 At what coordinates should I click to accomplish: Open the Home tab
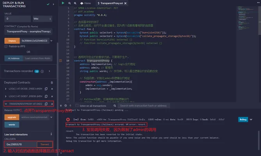point(85,3)
